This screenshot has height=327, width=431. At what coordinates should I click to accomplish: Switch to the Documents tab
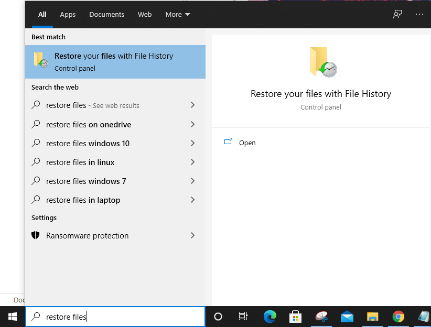[x=106, y=14]
